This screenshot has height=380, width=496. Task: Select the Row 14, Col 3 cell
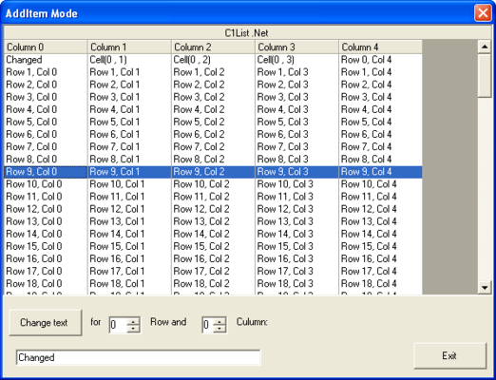(296, 234)
